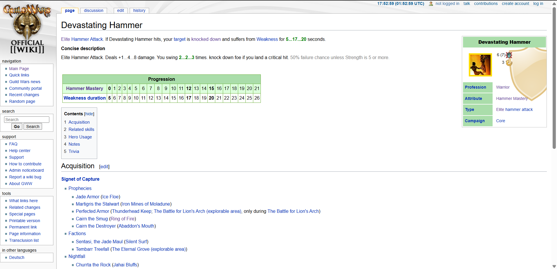Open Elite hammer attack type in infobox
Screen dimensions: 557x269
pos(514,109)
